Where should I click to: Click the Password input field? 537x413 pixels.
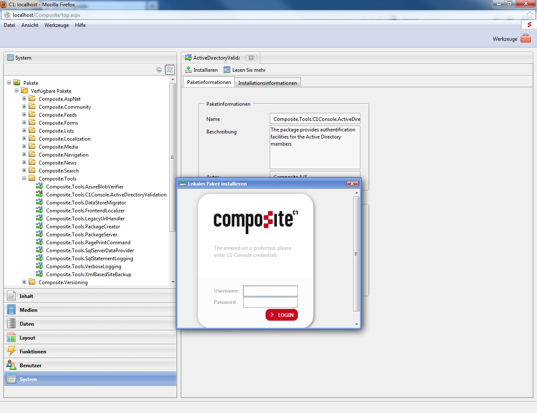pyautogui.click(x=270, y=302)
